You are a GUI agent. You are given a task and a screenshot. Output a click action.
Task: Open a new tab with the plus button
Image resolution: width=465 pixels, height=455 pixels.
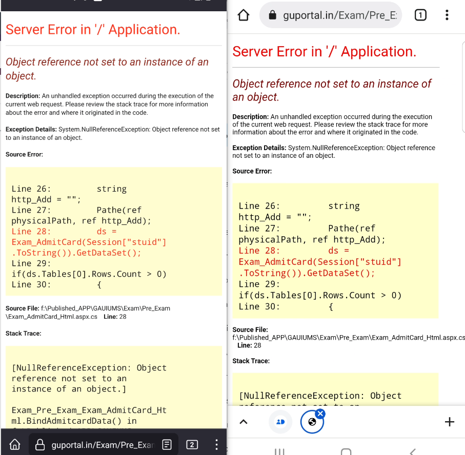point(449,421)
